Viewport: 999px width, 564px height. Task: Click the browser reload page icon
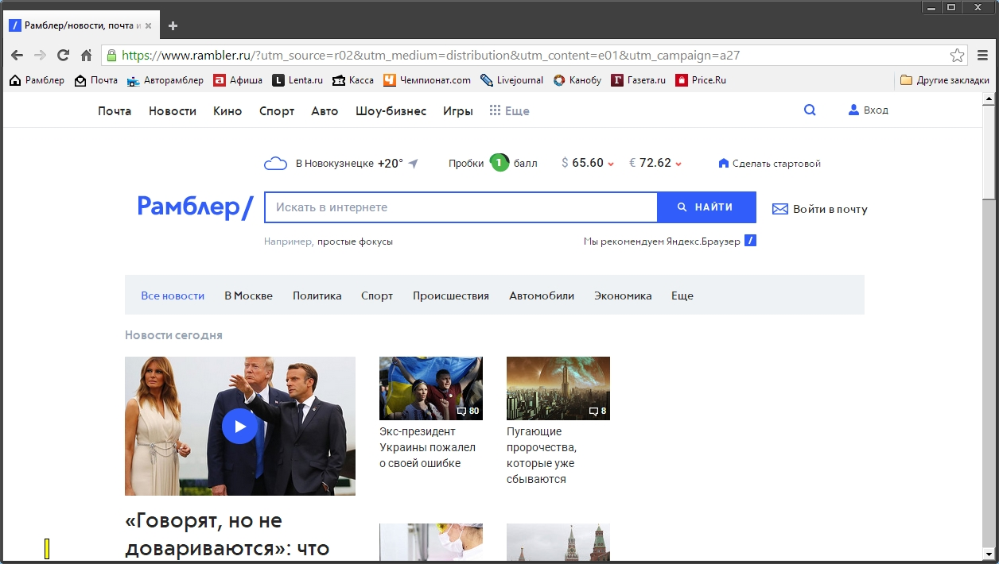63,56
